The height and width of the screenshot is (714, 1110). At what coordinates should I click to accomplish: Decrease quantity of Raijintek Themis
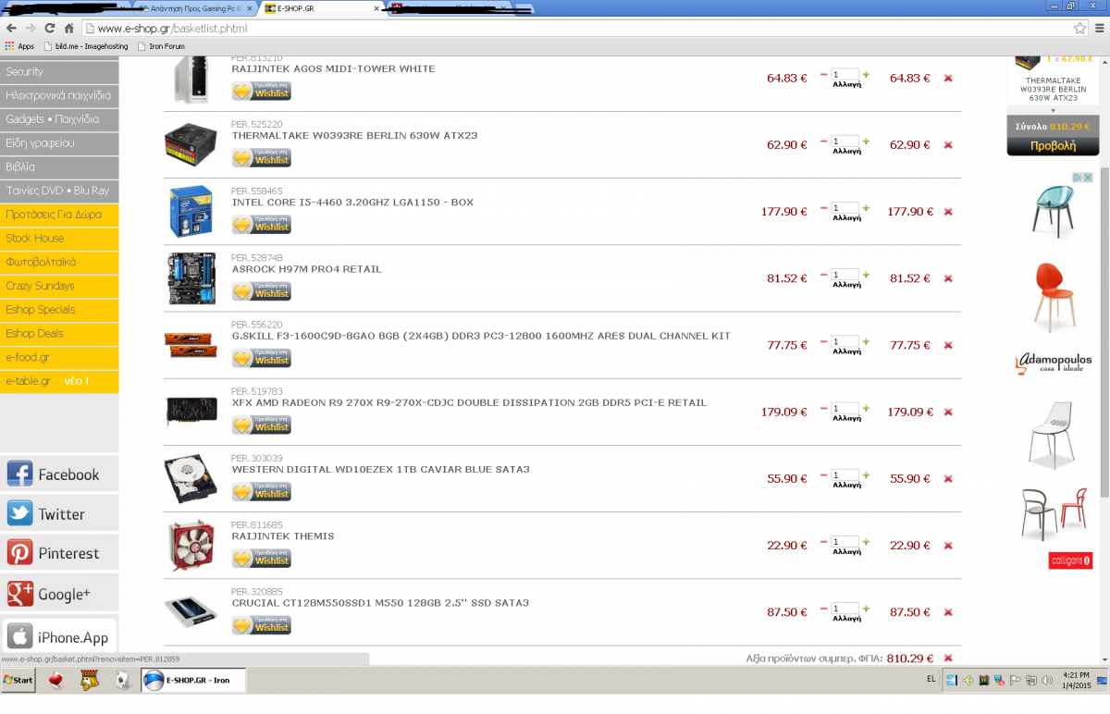824,542
